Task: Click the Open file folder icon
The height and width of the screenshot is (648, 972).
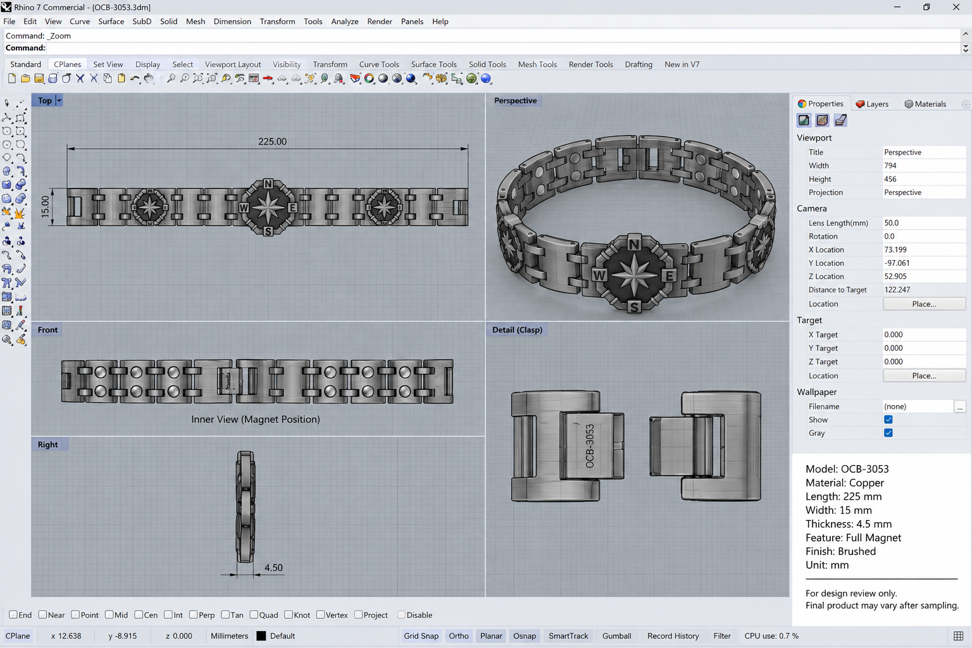Action: point(25,78)
